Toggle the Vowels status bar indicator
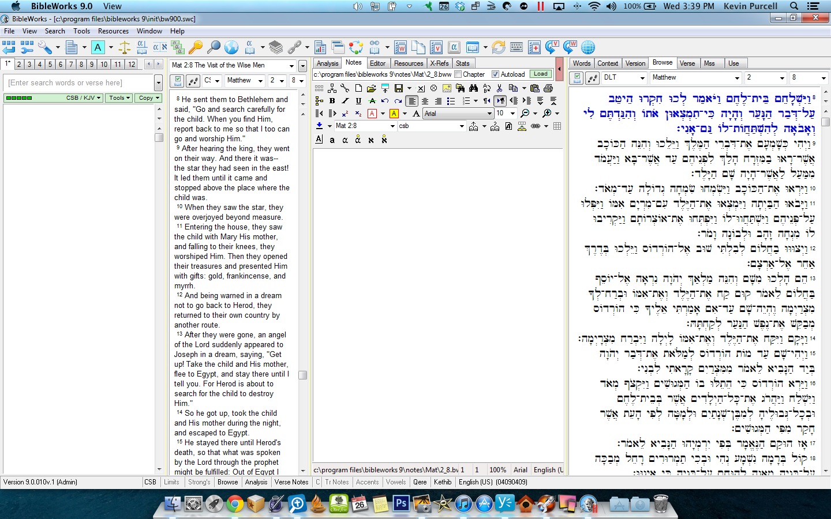This screenshot has width=831, height=519. tap(396, 482)
